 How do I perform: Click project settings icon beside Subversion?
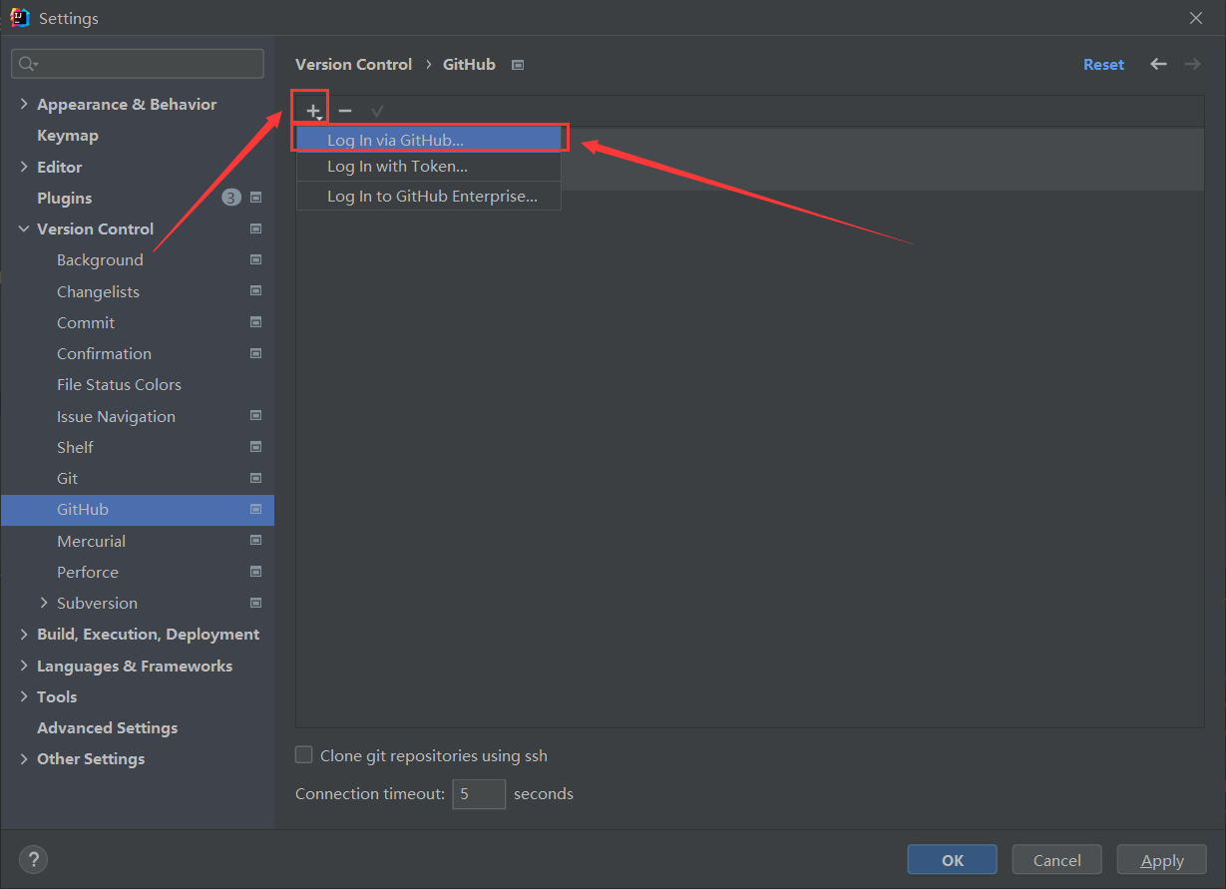(255, 603)
